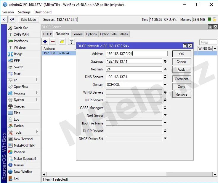Open New Terminal from sidebar
Screen dimensions: 218x183
coord(23,139)
